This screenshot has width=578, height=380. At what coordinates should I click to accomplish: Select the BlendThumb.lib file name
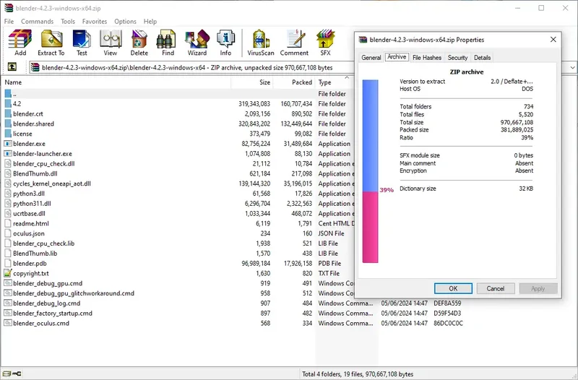click(x=35, y=253)
